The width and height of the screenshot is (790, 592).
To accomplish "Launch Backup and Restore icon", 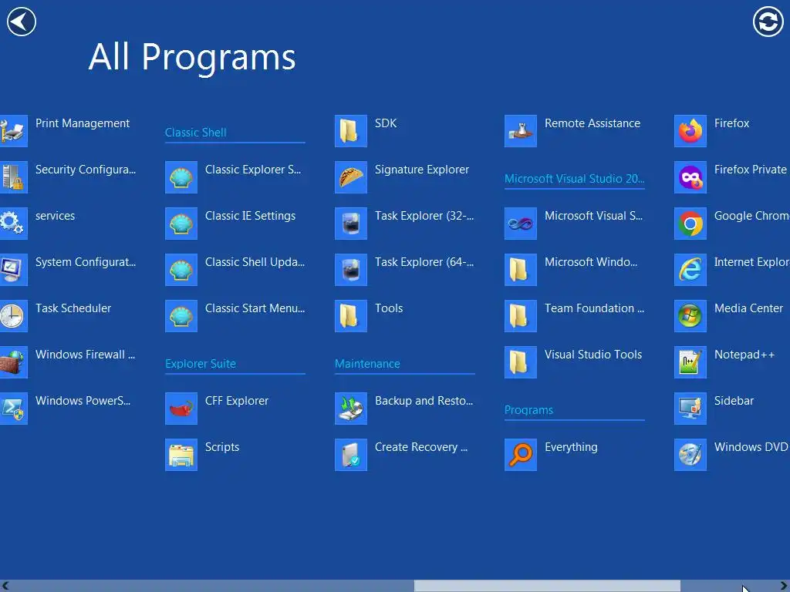I will [x=351, y=409].
